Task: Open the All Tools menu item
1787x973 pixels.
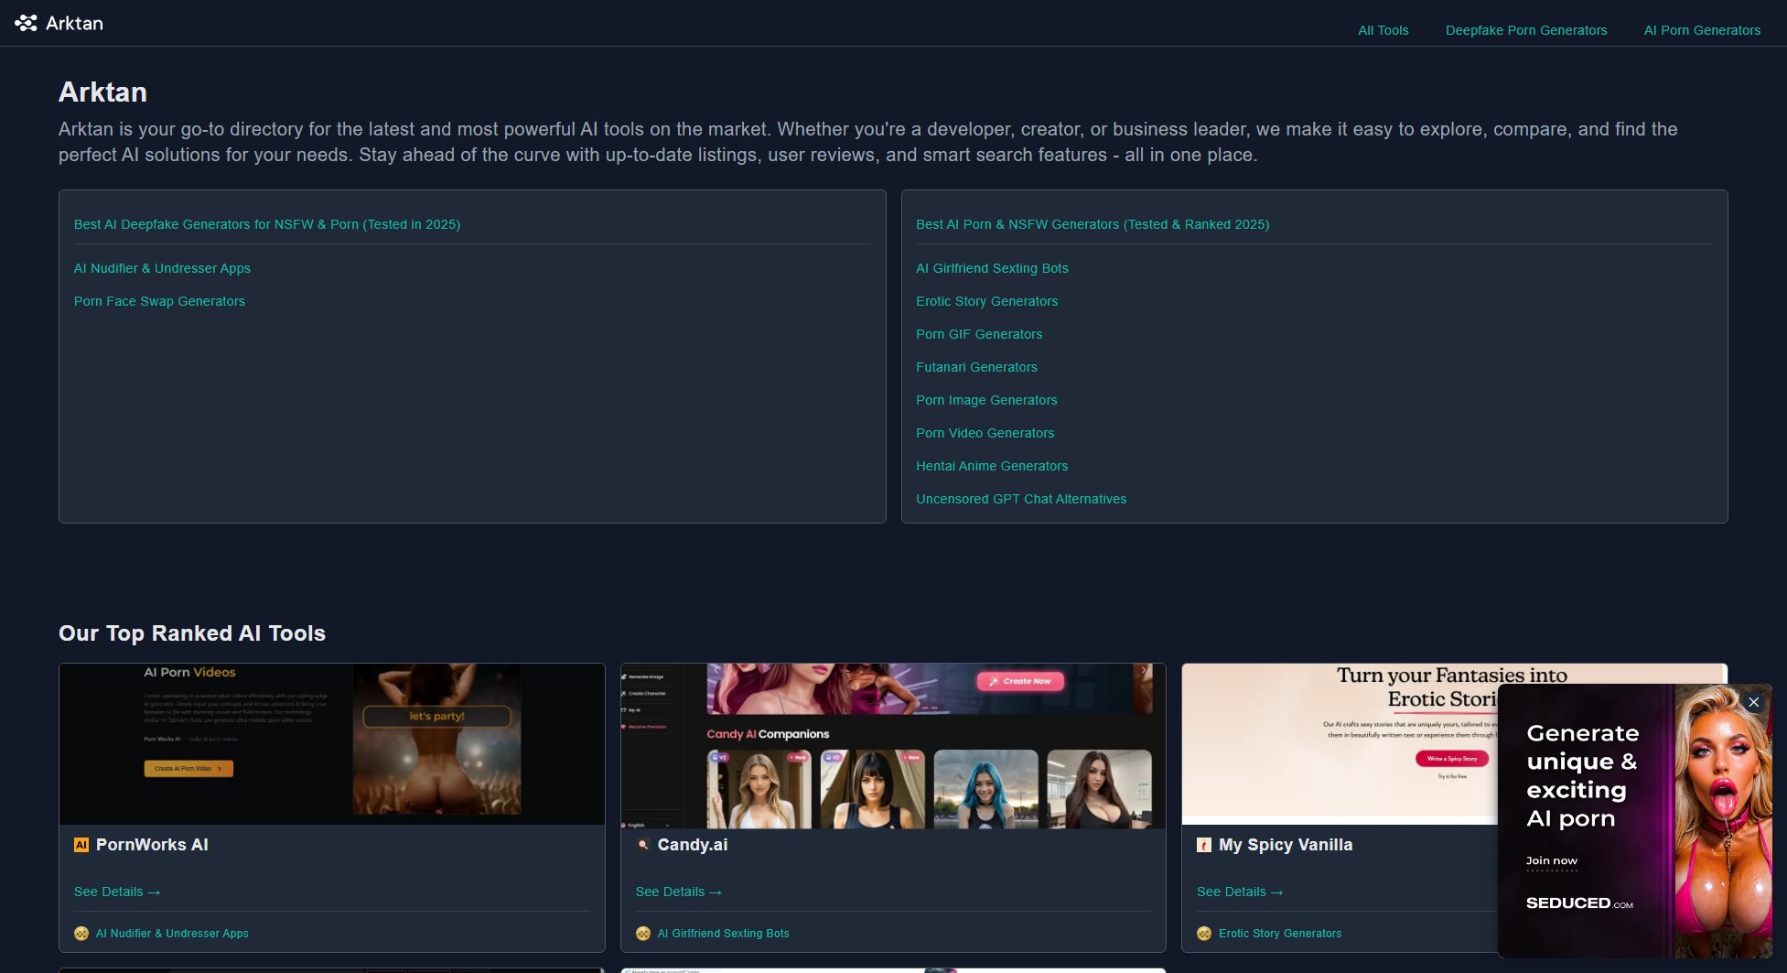Action: coord(1383,30)
